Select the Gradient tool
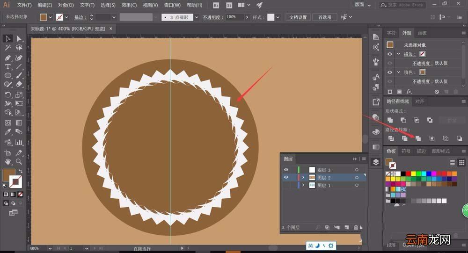 (x=19, y=123)
